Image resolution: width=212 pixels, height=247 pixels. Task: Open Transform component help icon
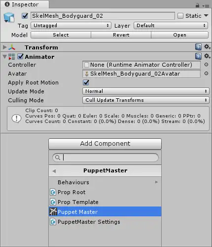click(198, 47)
